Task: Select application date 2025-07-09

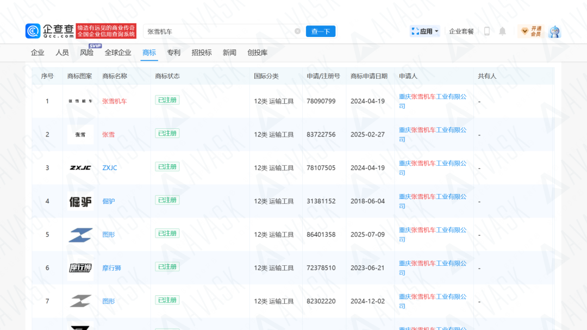Action: [367, 234]
